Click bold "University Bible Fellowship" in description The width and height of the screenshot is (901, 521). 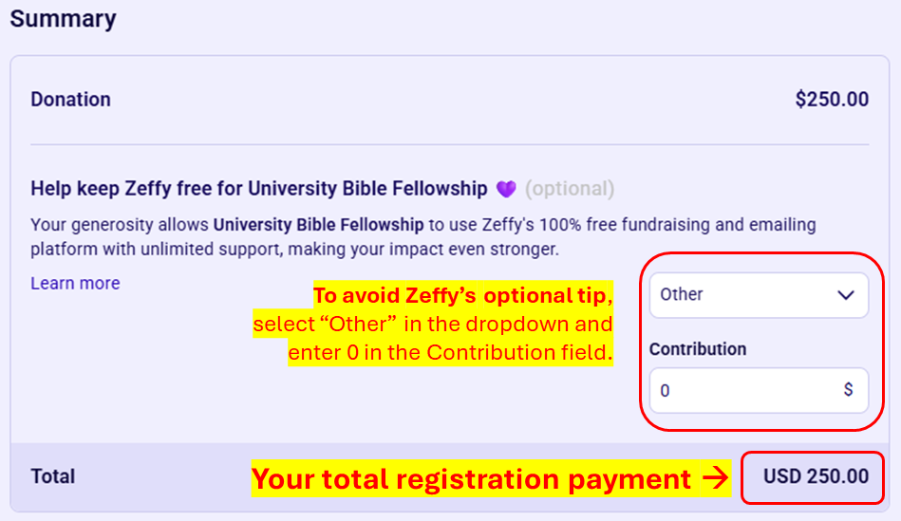(318, 225)
